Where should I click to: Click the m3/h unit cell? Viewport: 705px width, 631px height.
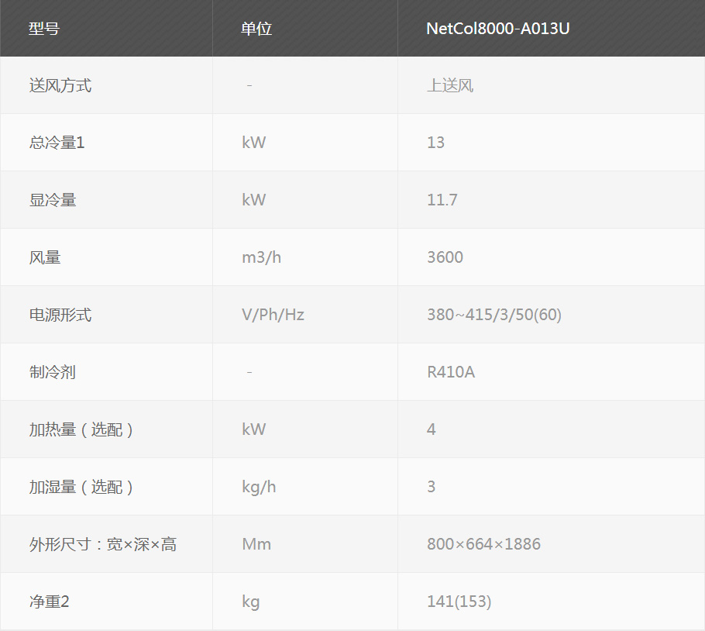tap(261, 257)
